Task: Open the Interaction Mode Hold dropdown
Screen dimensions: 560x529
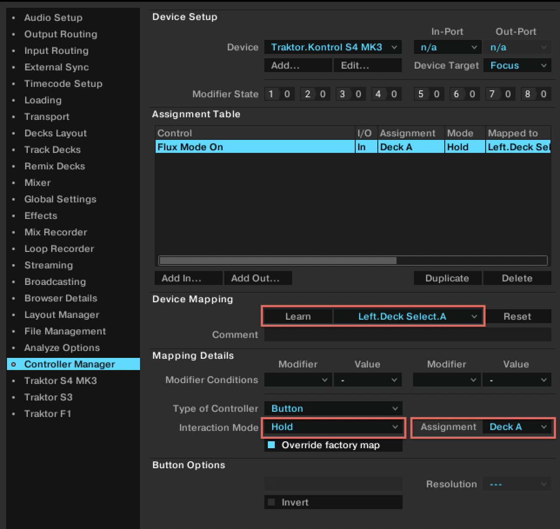Action: coord(333,427)
